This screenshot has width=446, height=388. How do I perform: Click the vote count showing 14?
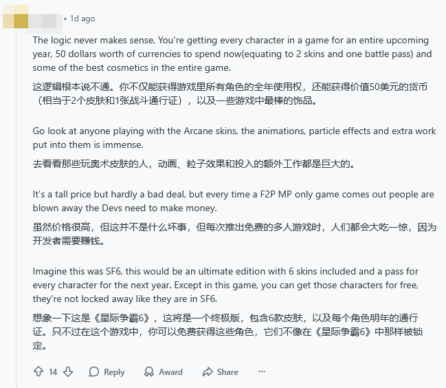coord(53,371)
